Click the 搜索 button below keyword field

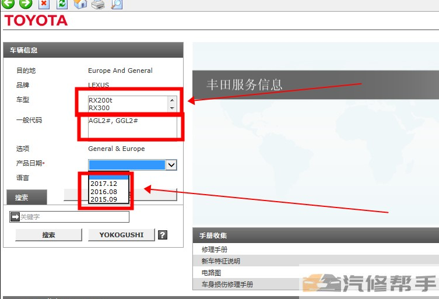point(48,235)
